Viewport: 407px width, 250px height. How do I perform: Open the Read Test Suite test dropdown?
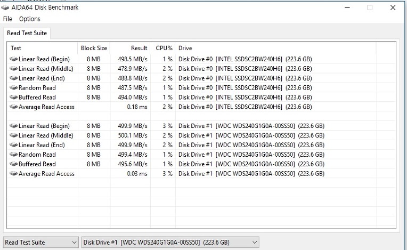coord(40,243)
